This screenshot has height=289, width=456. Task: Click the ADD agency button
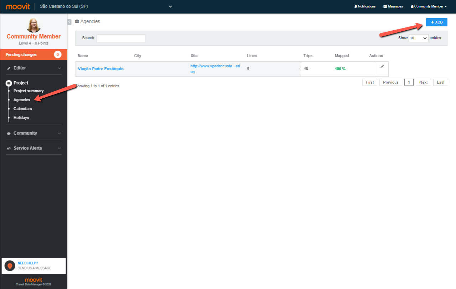(436, 22)
